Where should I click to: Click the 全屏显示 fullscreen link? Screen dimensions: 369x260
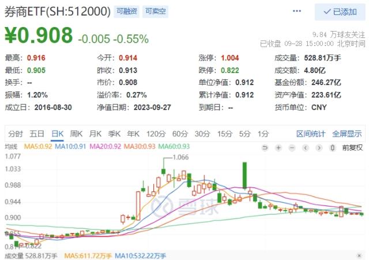pyautogui.click(x=347, y=134)
